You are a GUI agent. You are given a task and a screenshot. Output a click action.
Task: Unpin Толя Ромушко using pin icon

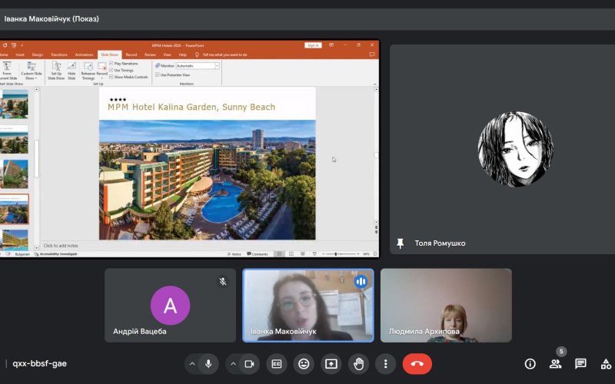[400, 243]
